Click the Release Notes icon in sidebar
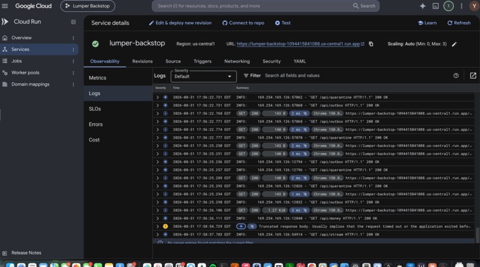This screenshot has height=267, width=480. pos(5,253)
